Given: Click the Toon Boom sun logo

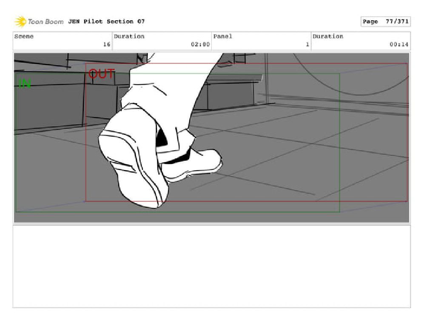Looking at the screenshot, I should 20,22.
